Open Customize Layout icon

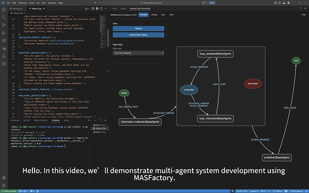(x=276, y=3)
